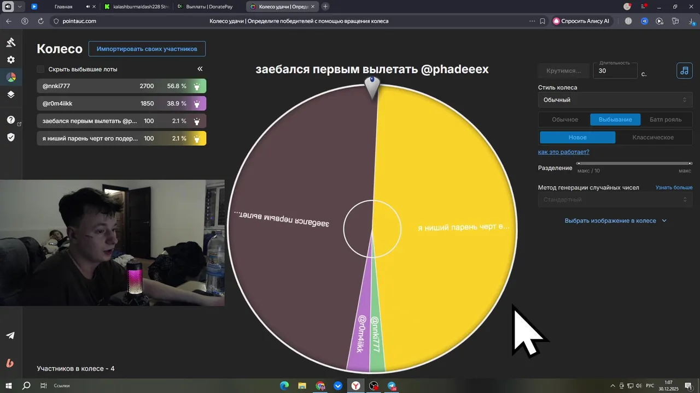Image resolution: width=700 pixels, height=393 pixels.
Task: Switch input language 'РУС' in tray
Action: point(650,386)
